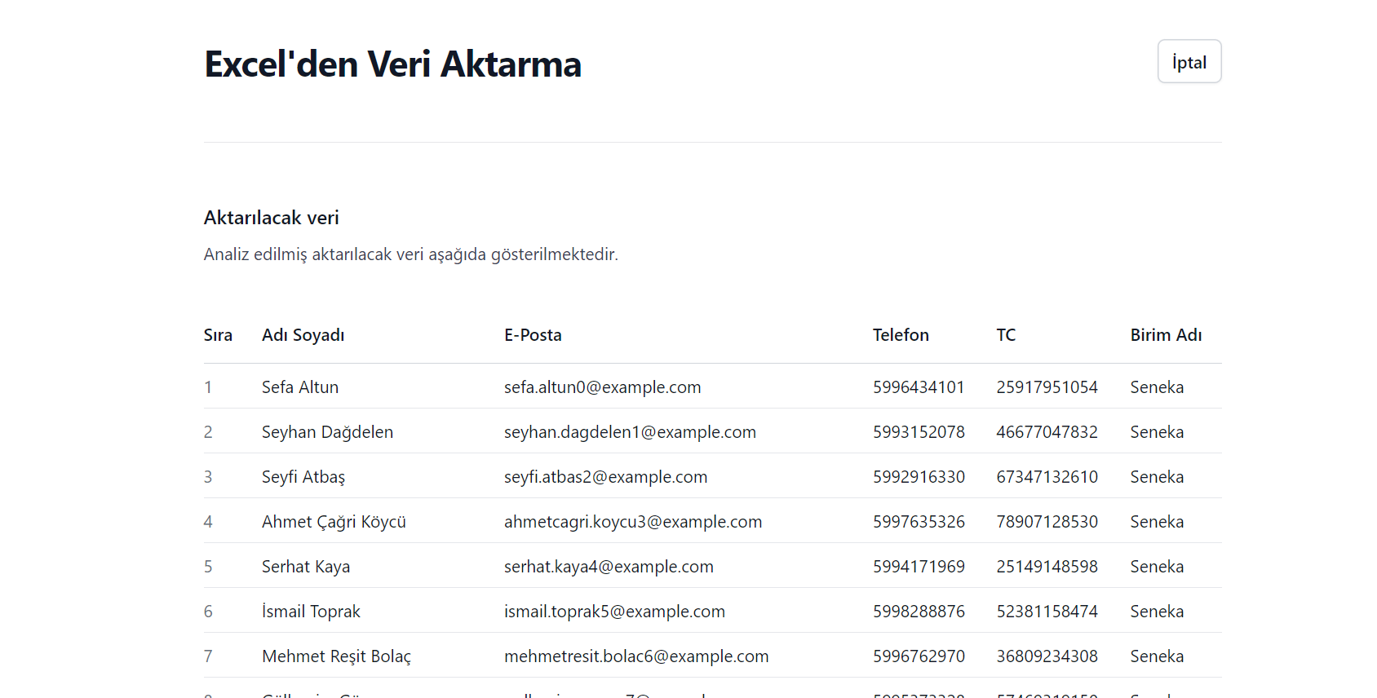Click TC number 67347132610
Viewport: 1377px width, 698px height.
pyautogui.click(x=1047, y=477)
